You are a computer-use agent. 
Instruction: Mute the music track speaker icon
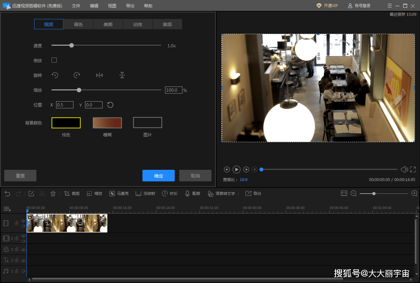23,271
